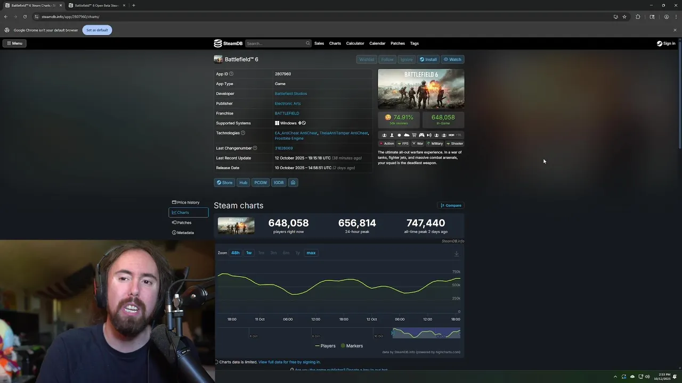This screenshot has width=682, height=383.
Task: Select the Action tag
Action: 387,144
